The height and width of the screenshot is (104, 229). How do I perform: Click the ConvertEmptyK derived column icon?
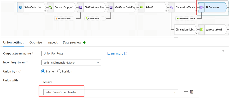pos(51,7)
